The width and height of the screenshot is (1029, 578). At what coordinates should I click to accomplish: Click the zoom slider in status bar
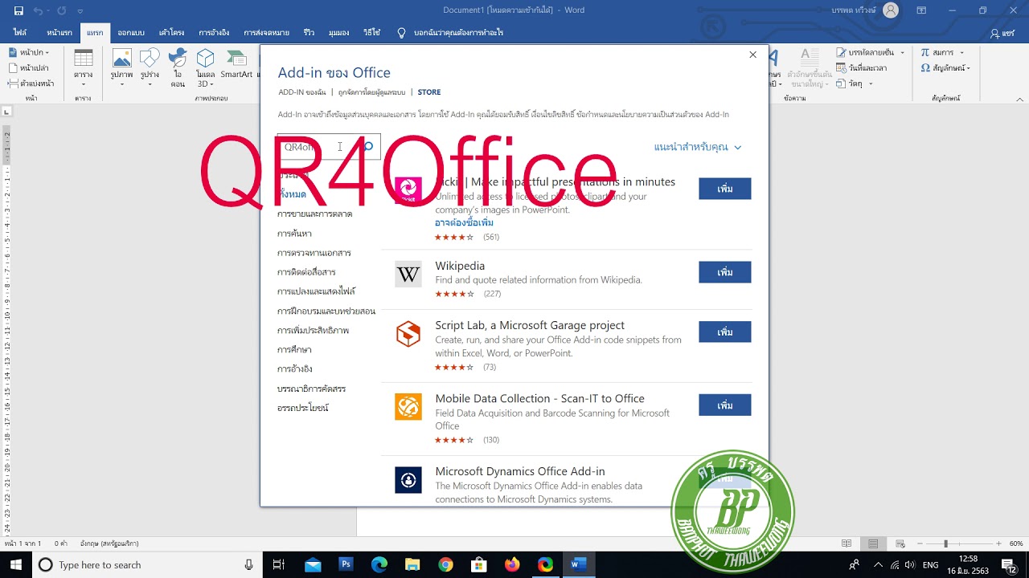946,543
